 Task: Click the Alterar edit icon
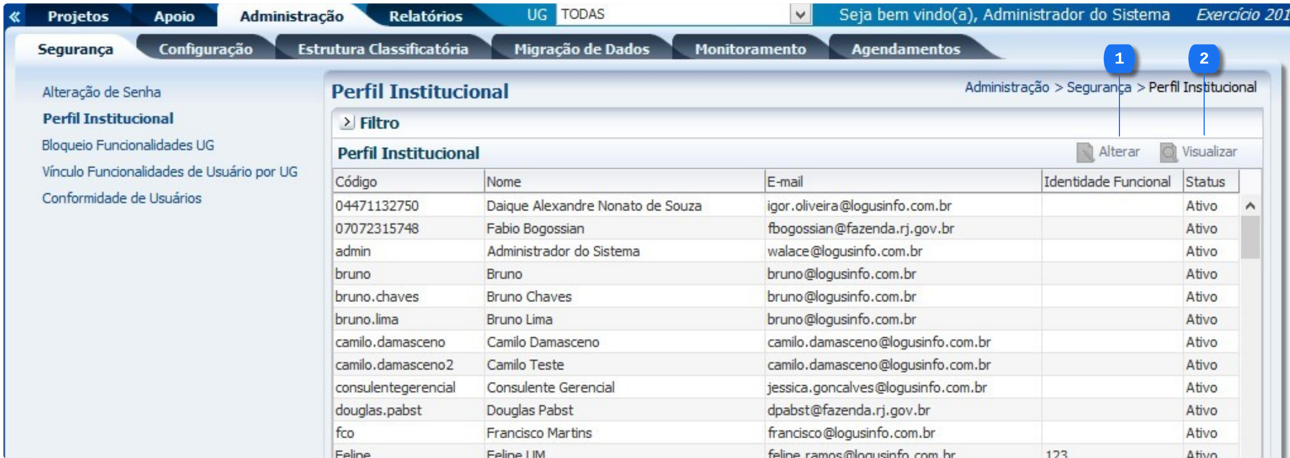[x=1085, y=152]
